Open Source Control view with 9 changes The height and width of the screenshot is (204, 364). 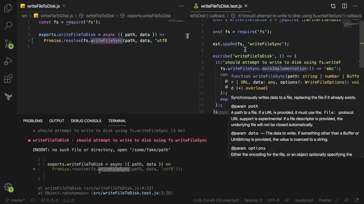pos(8,44)
